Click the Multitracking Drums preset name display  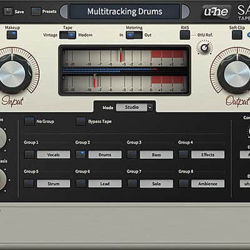coord(124,11)
